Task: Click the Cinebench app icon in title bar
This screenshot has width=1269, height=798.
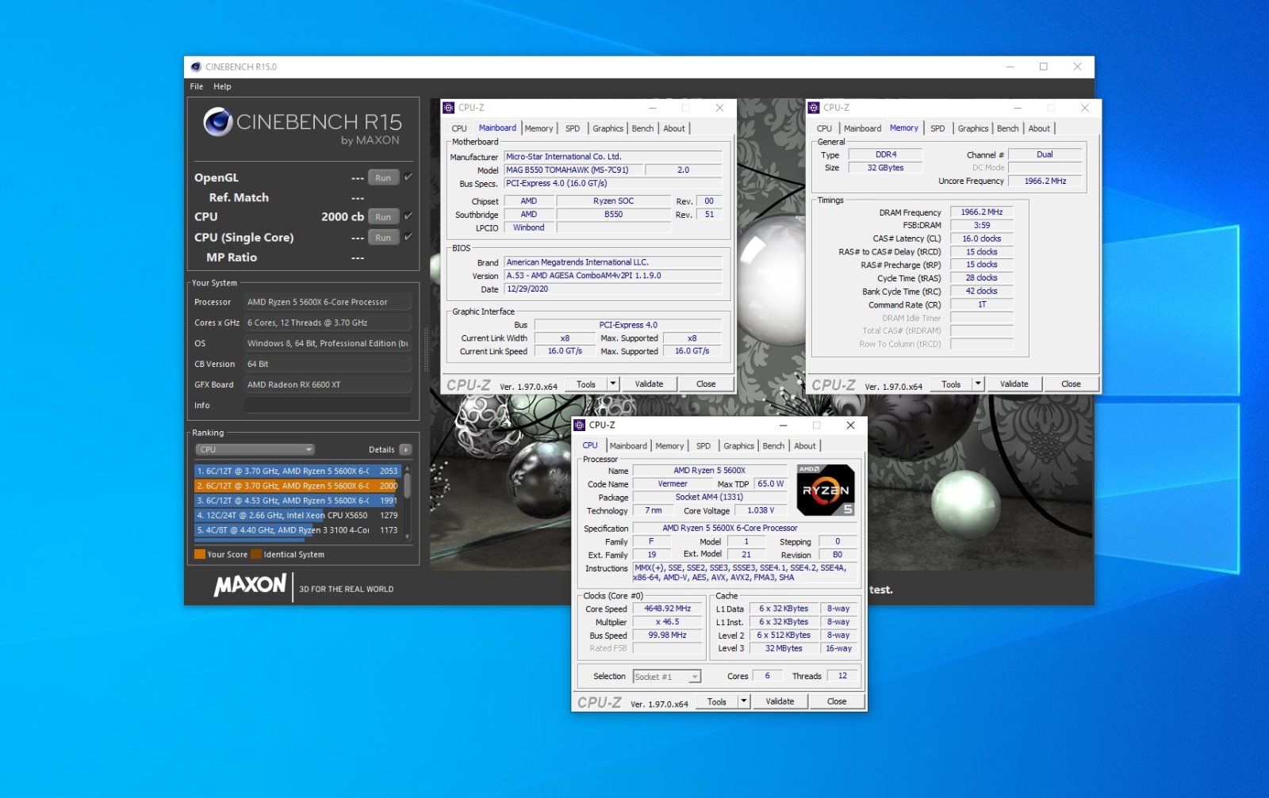Action: (195, 67)
